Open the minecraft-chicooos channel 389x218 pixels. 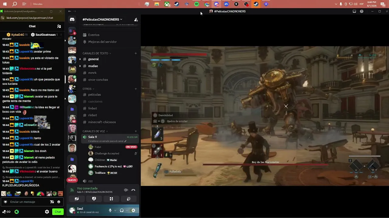[x=110, y=122]
